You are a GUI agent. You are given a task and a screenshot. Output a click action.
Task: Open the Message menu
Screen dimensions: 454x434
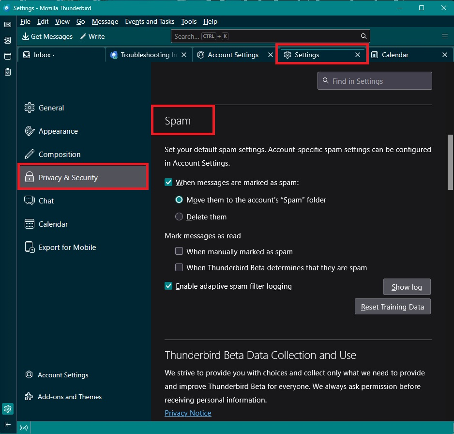(105, 21)
